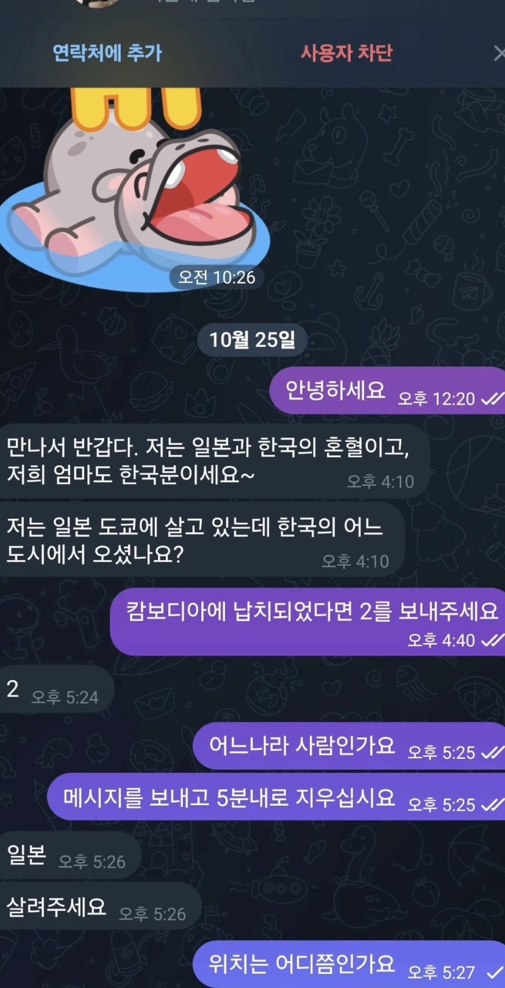505x988 pixels.
Task: Select the 캄보디아에 납치되었다면 message bubble
Action: tap(307, 622)
